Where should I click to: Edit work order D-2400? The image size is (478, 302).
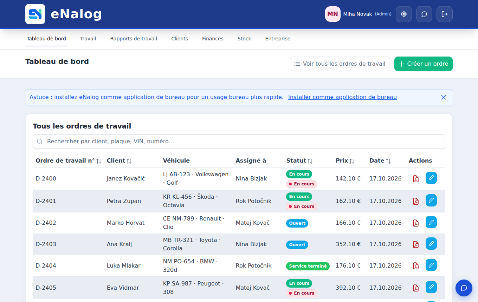431,178
